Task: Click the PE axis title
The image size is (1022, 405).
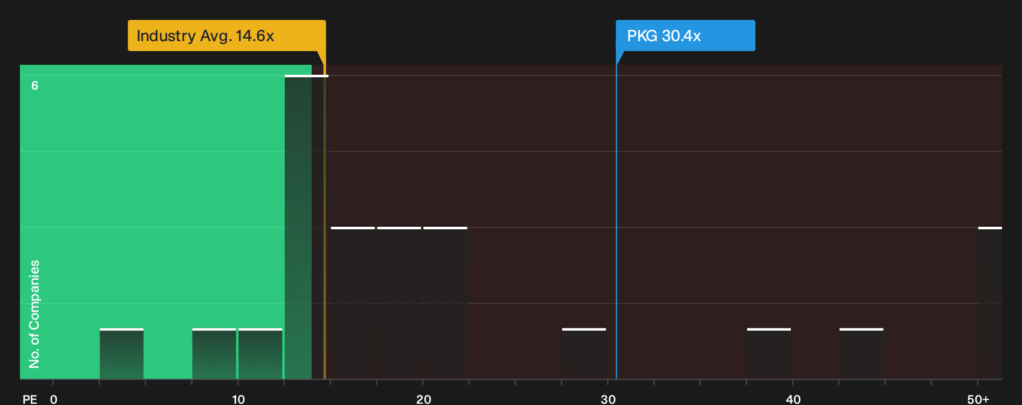Action: click(30, 399)
